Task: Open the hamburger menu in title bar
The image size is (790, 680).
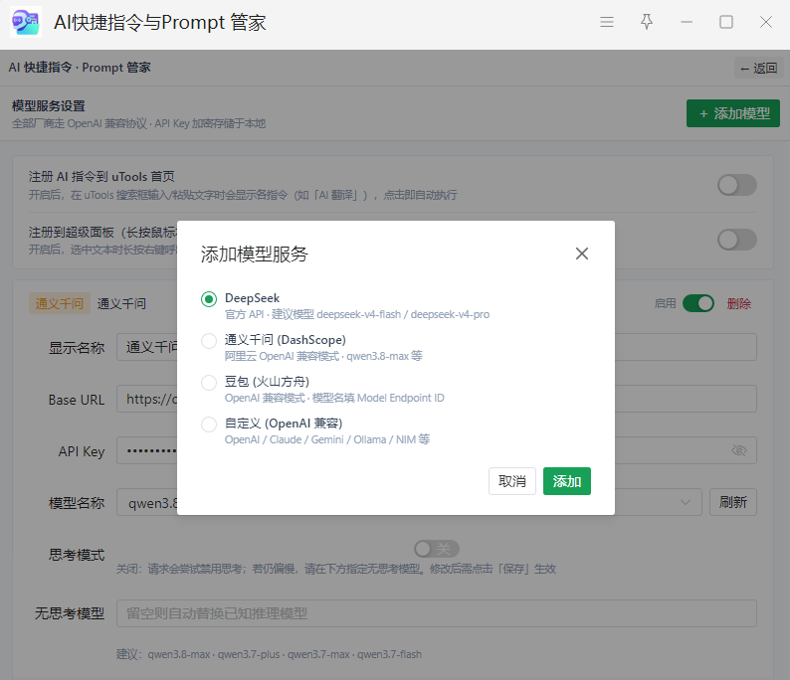Action: [607, 22]
